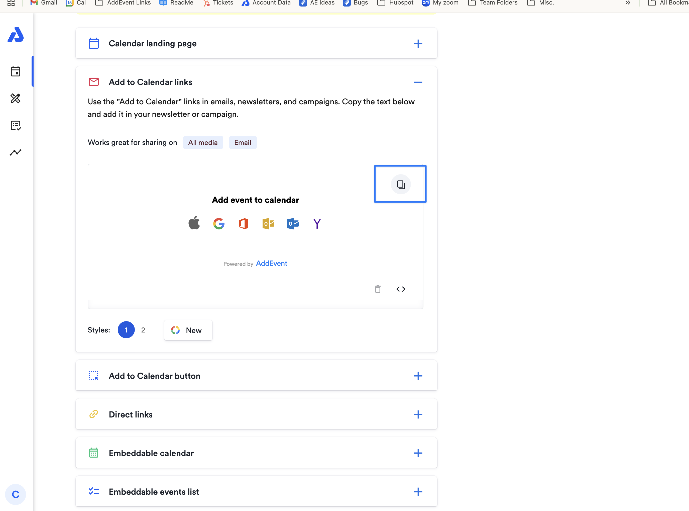Open the Hubspot bookmarks folder
Image resolution: width=689 pixels, height=511 pixels.
coord(395,3)
